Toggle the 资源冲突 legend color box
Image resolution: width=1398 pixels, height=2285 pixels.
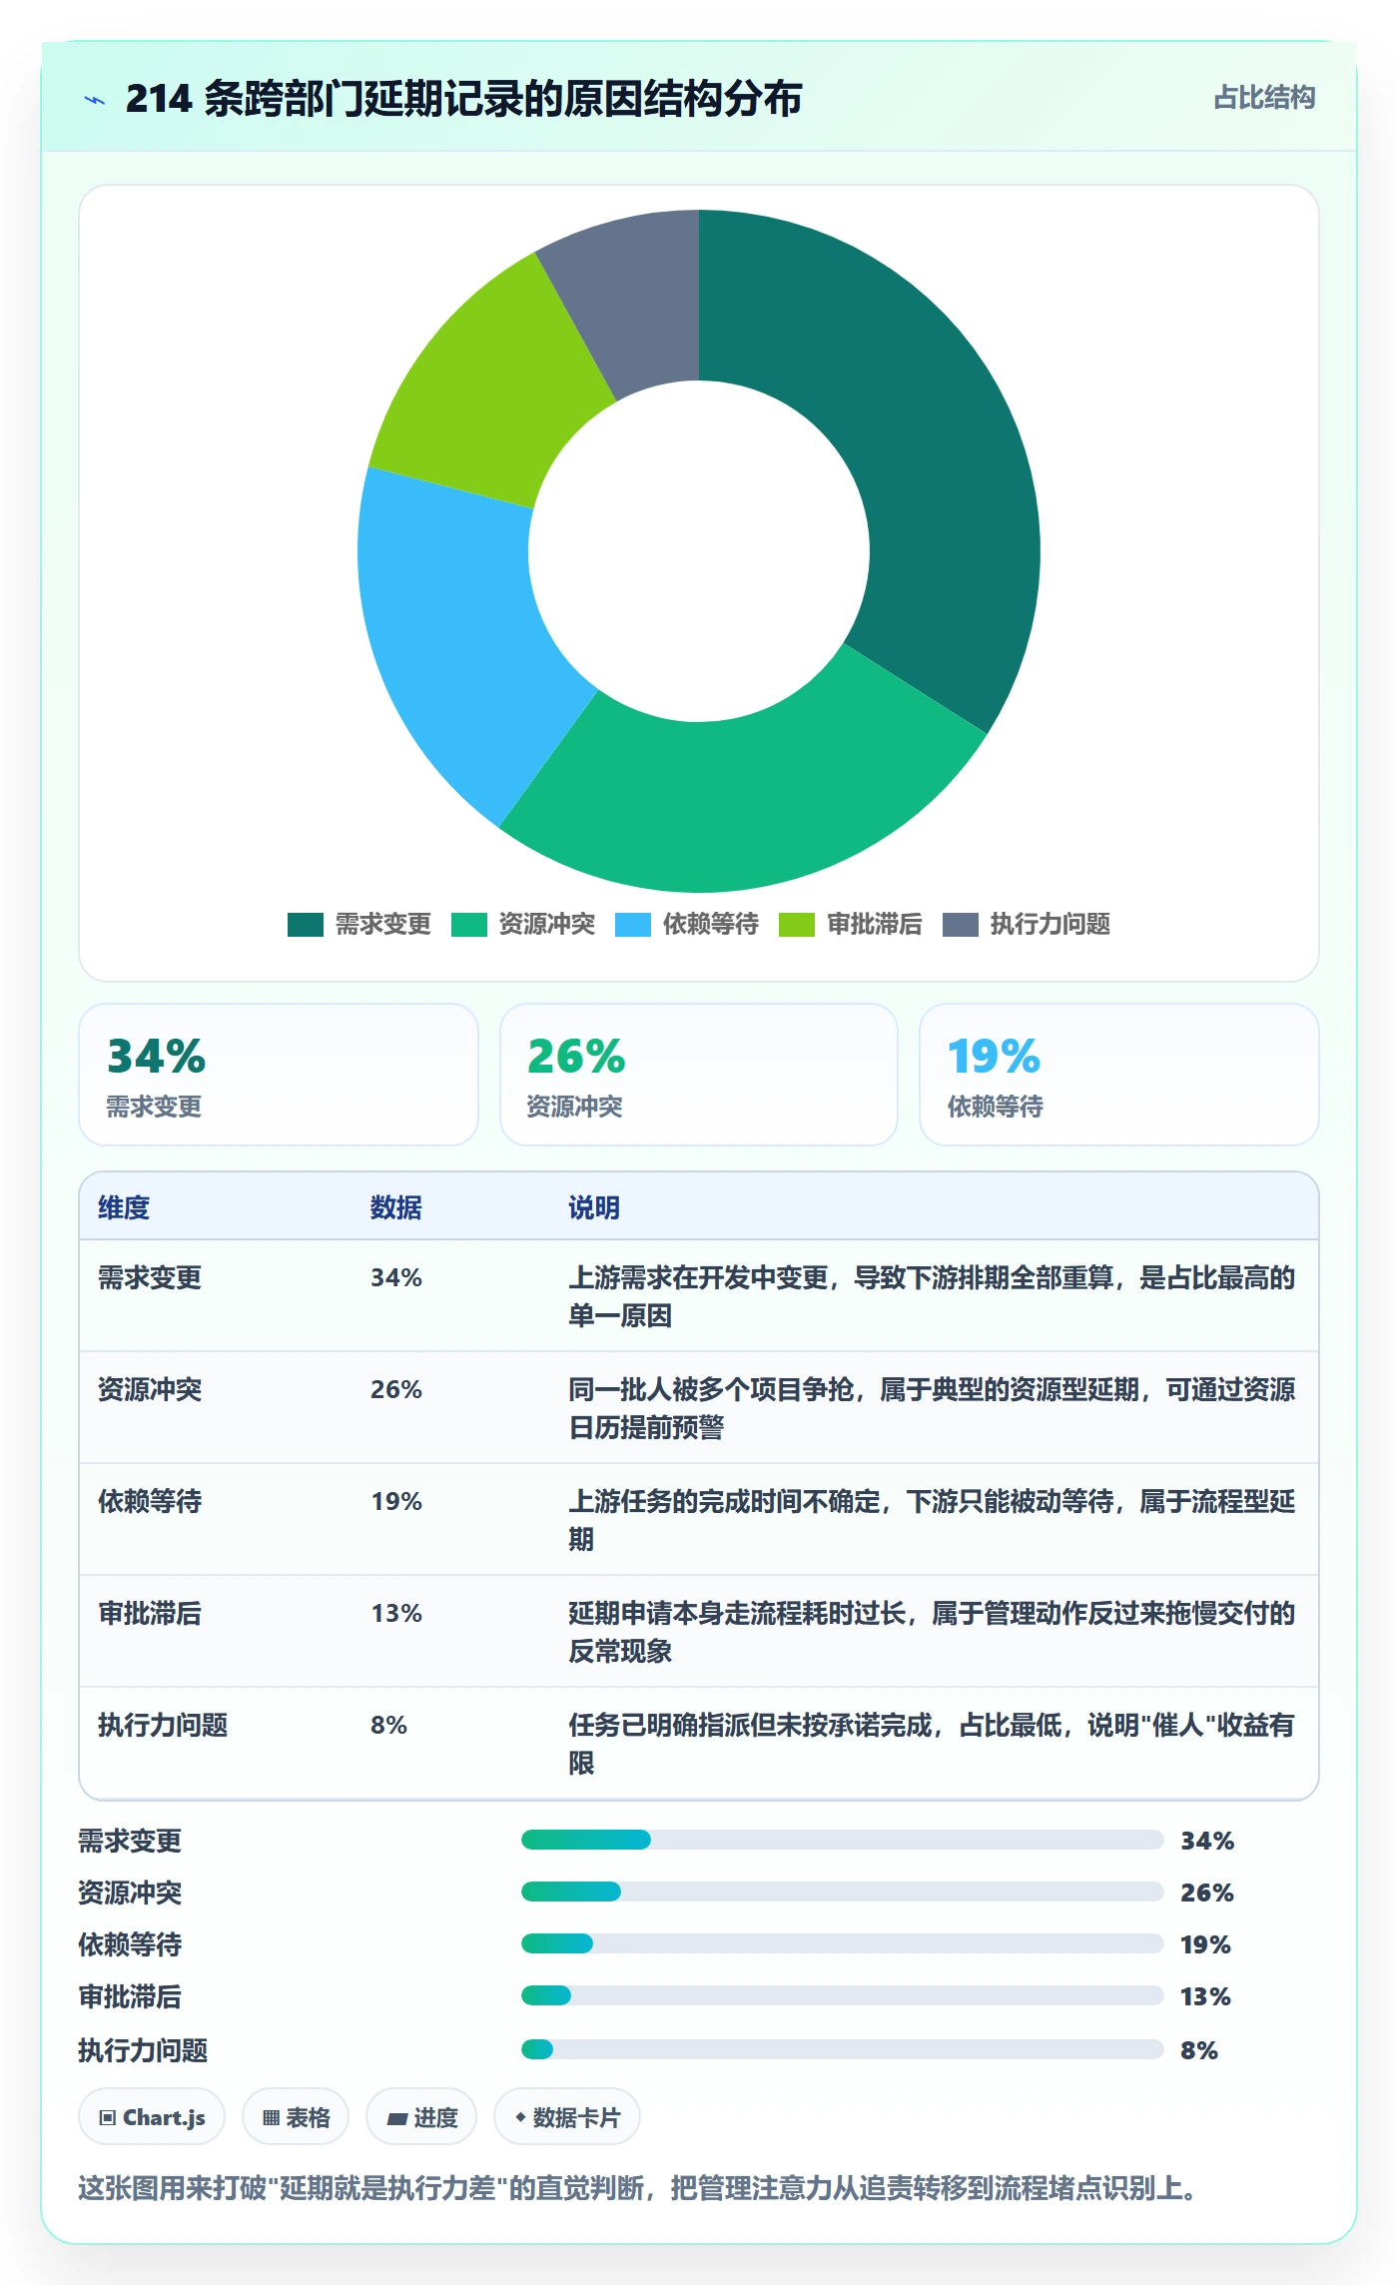tap(469, 925)
